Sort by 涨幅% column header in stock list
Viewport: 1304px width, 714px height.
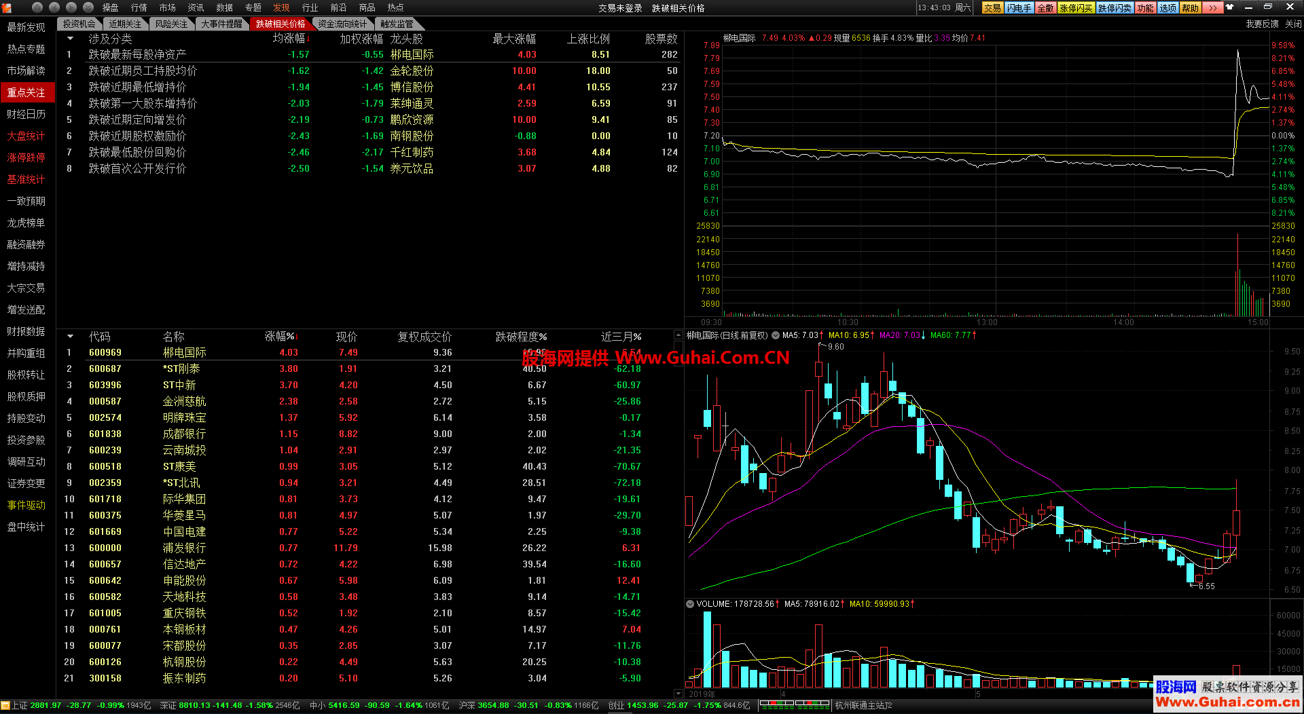point(280,337)
